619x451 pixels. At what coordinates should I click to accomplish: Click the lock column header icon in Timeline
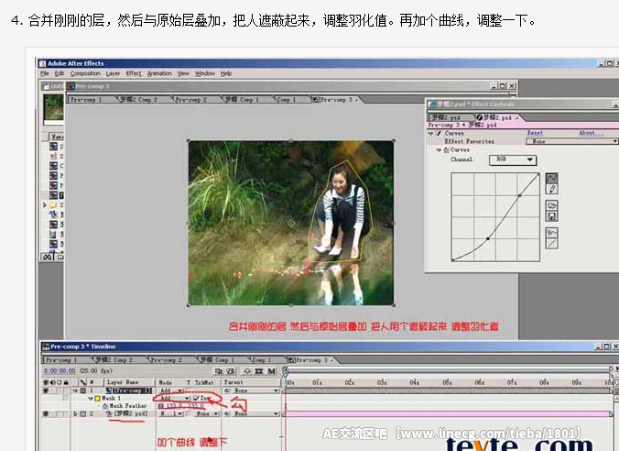(x=66, y=382)
